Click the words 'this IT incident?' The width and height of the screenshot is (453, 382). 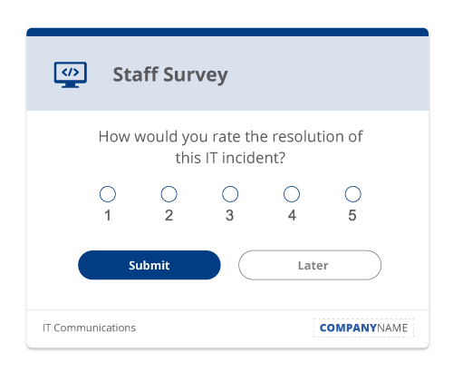230,158
